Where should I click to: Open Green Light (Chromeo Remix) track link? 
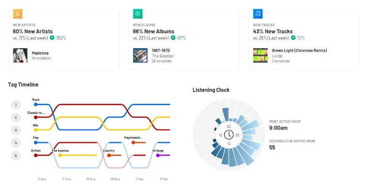tap(299, 50)
